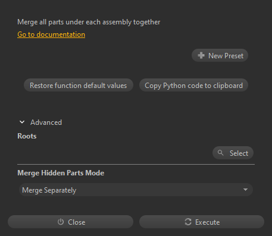Collapse the Advanced section chevron
This screenshot has width=272, height=236.
22,122
